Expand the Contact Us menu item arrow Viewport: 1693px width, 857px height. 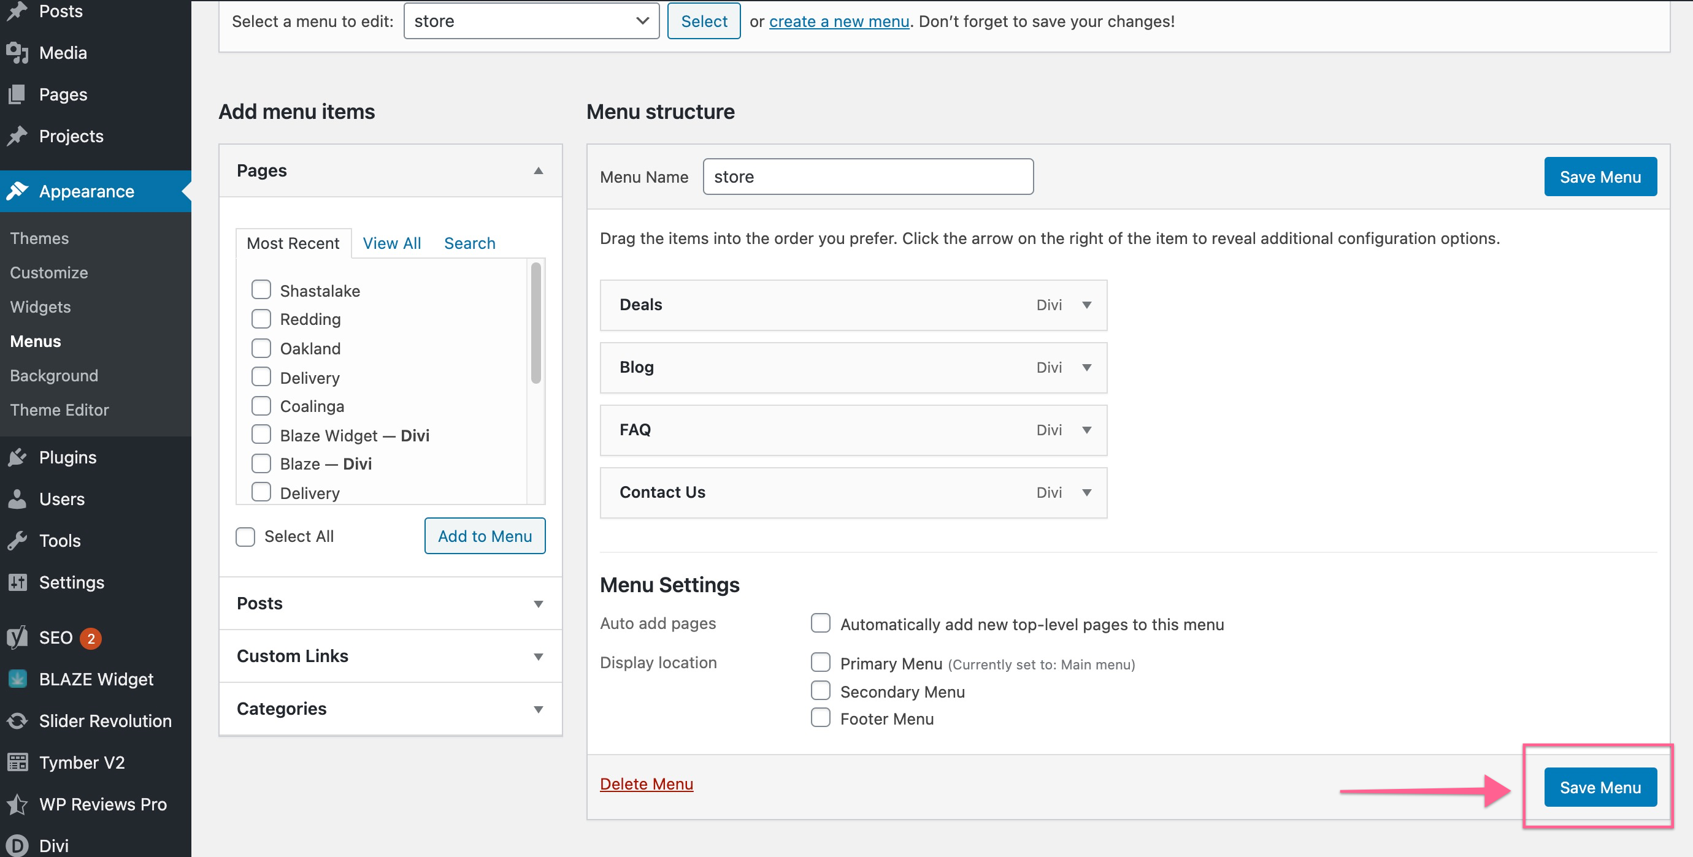tap(1086, 492)
